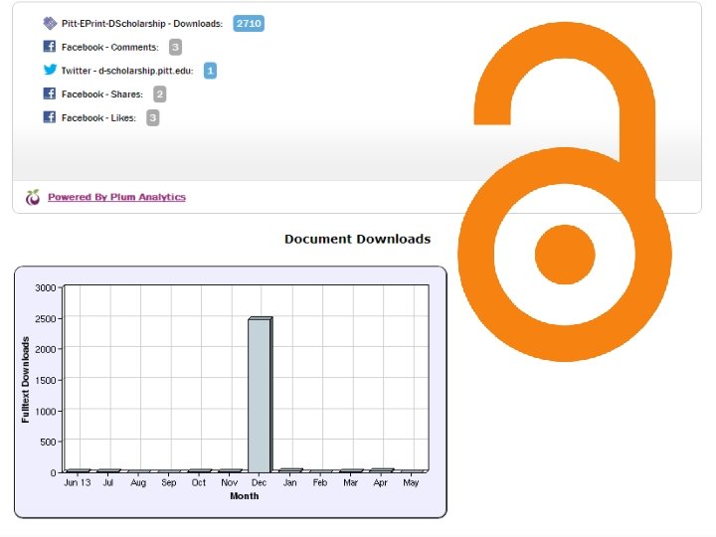
Task: Click the Facebook Likes count badge
Action: click(x=152, y=117)
